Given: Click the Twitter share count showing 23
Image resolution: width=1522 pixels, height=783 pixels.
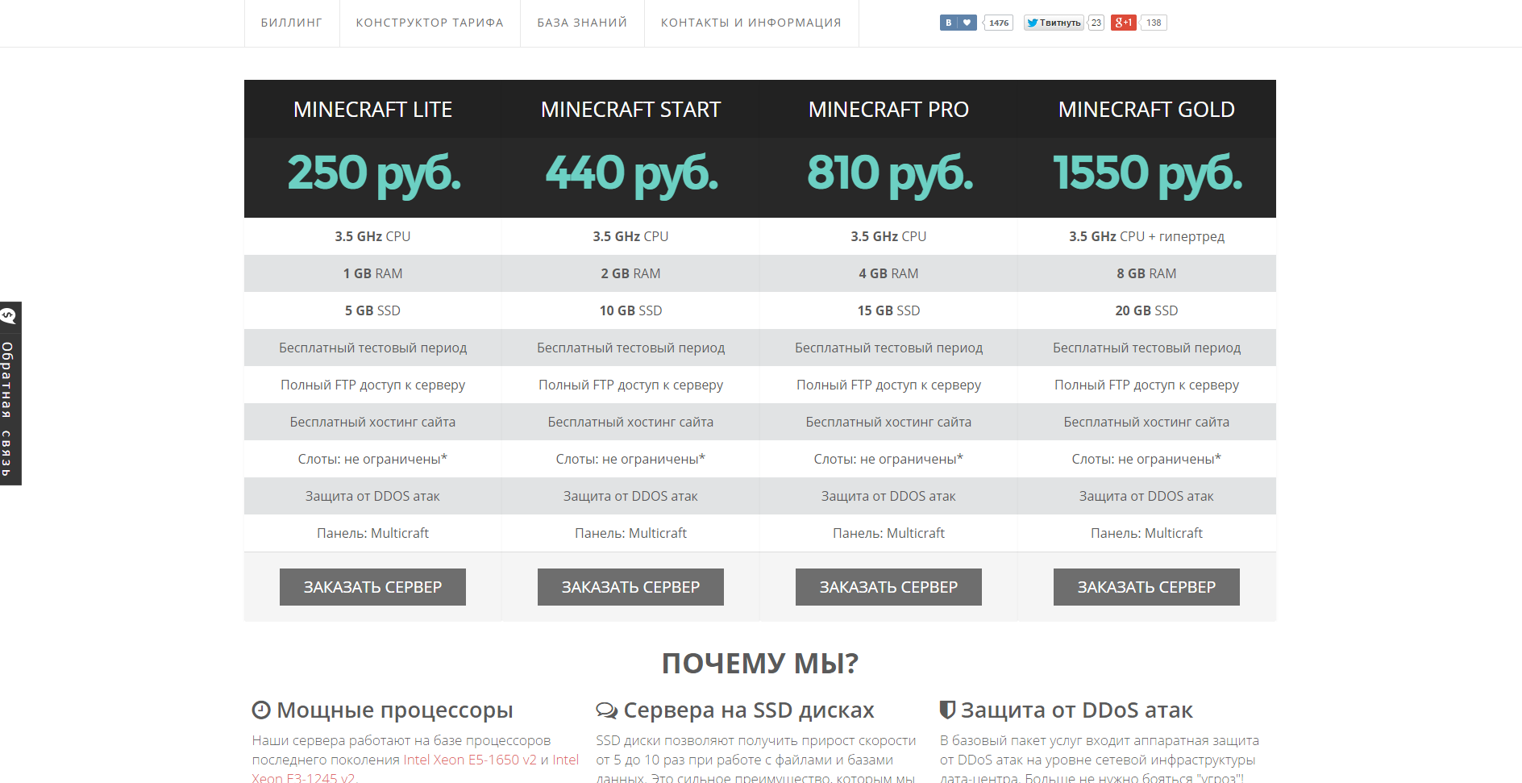Looking at the screenshot, I should (x=1096, y=23).
